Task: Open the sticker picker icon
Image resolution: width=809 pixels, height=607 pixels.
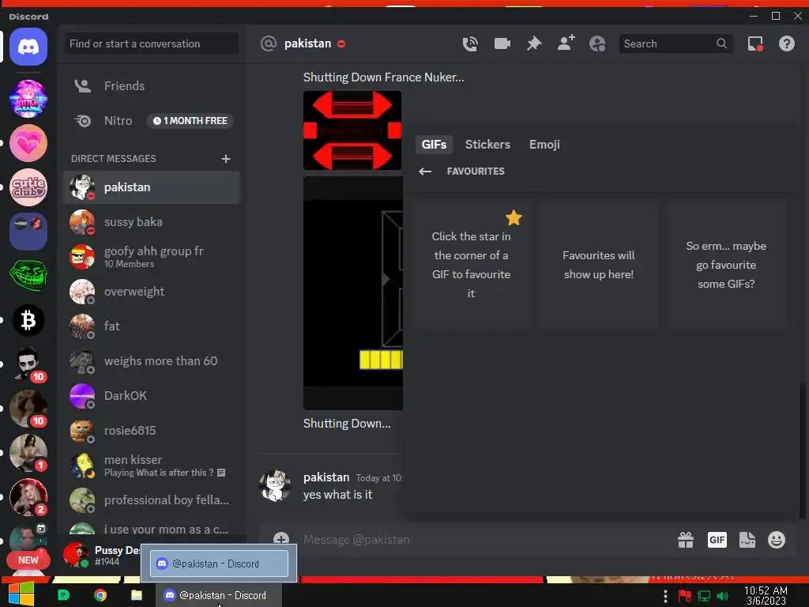Action: [747, 540]
